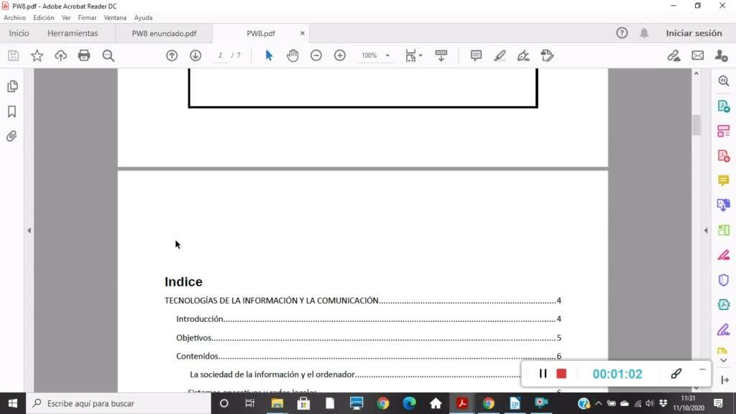Close the PW8.pdf tab

click(303, 33)
